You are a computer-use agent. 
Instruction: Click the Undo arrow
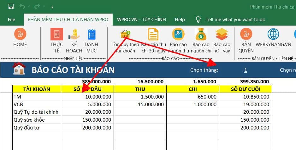[22, 6]
